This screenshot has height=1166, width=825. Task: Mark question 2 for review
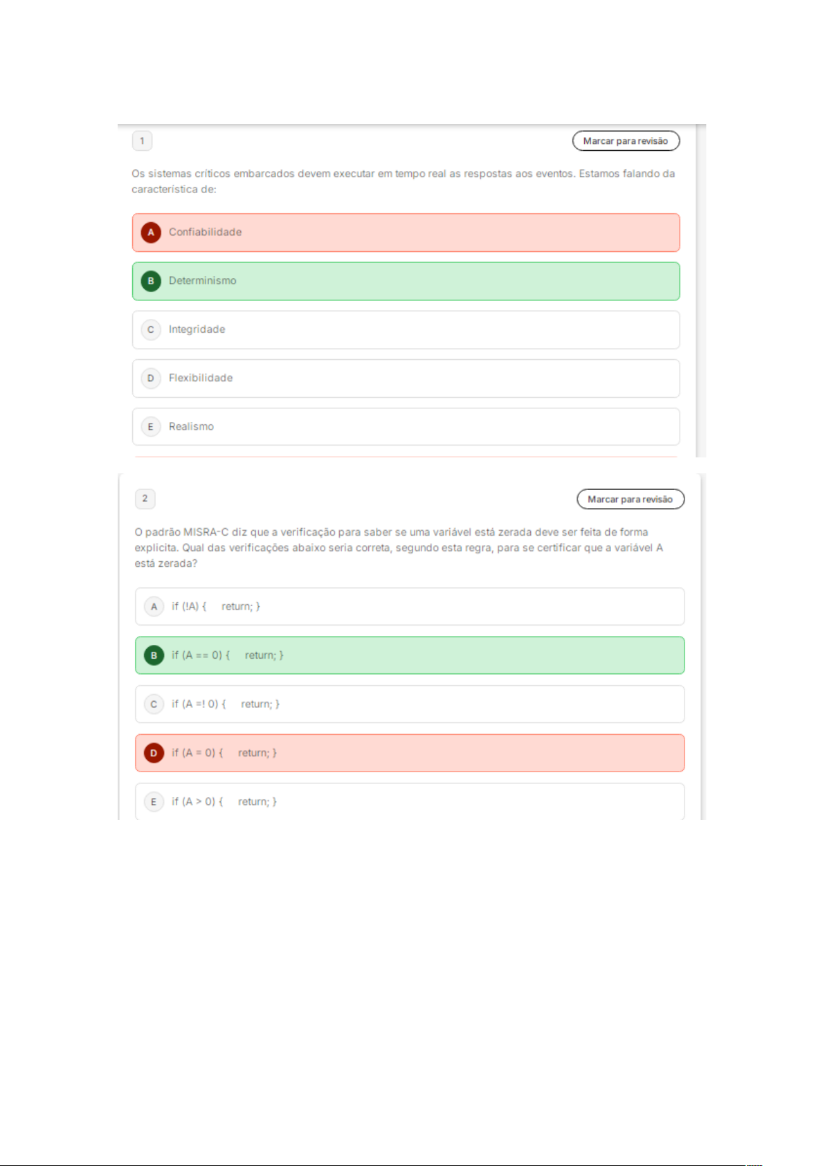630,499
